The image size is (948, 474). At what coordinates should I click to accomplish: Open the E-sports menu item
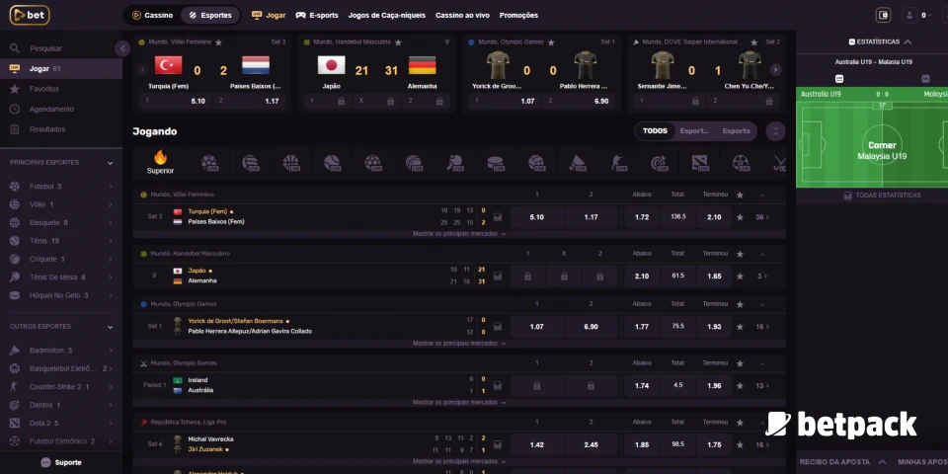(x=317, y=15)
